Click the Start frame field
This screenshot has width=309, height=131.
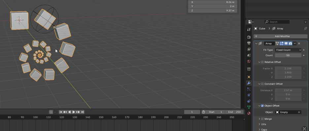pos(215,112)
